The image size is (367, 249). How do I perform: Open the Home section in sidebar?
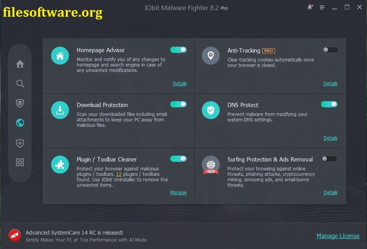(20, 64)
